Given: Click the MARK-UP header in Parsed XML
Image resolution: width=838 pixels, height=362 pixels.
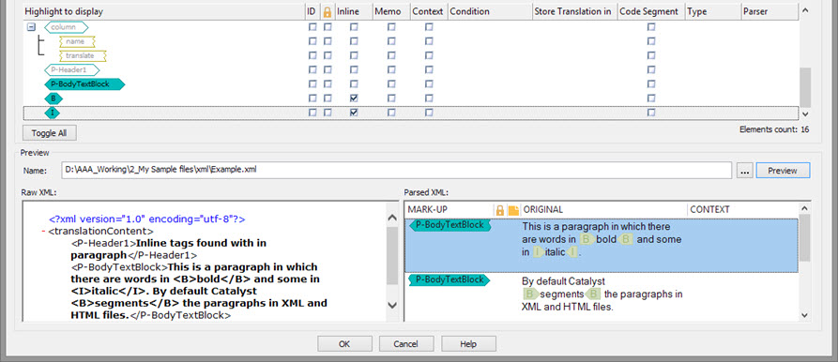Looking at the screenshot, I should [449, 210].
